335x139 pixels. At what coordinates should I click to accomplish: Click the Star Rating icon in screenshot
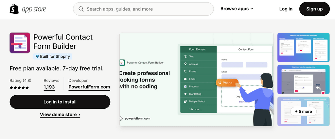pyautogui.click(x=185, y=94)
